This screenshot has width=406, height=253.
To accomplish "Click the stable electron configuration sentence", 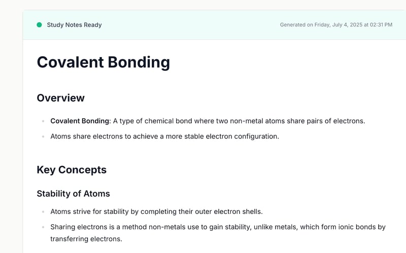I will [x=164, y=136].
